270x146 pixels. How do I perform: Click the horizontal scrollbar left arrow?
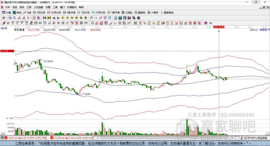click(98, 138)
